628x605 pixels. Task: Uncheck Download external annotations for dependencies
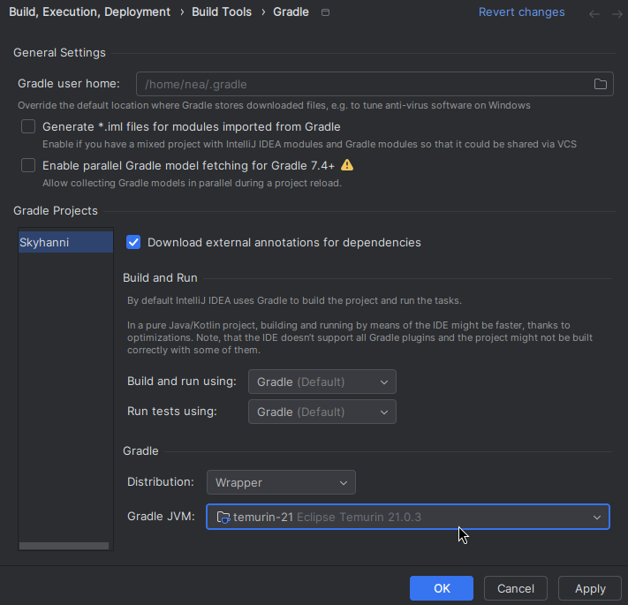point(133,242)
